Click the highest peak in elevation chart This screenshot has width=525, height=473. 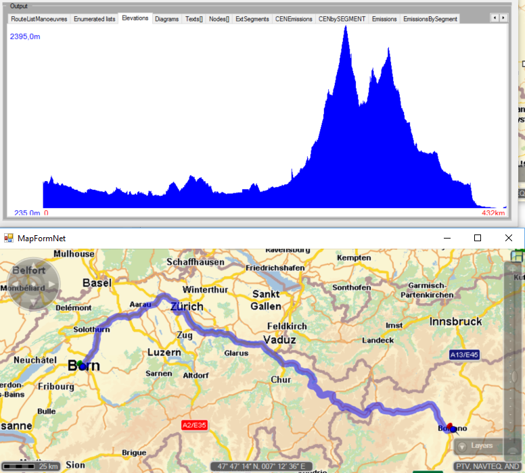point(346,27)
